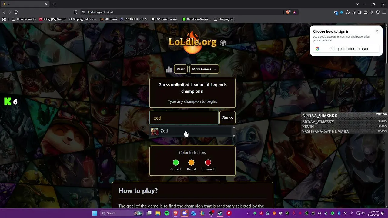Open the Leo AI sparkle icon

point(372,12)
